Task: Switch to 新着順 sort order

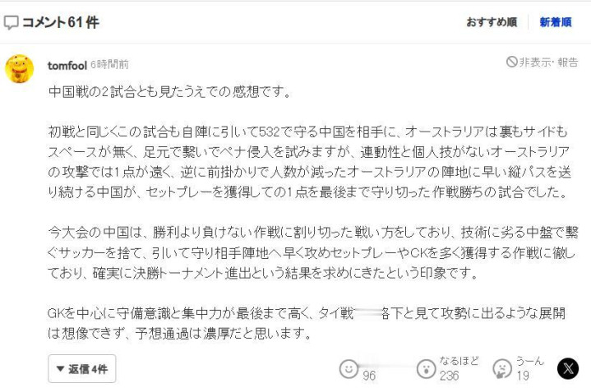Action: 556,22
